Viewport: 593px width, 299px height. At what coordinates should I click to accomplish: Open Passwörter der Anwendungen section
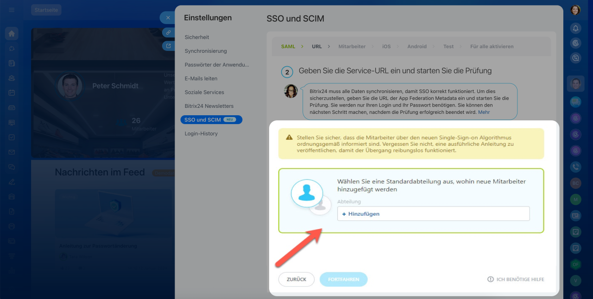[x=217, y=65]
